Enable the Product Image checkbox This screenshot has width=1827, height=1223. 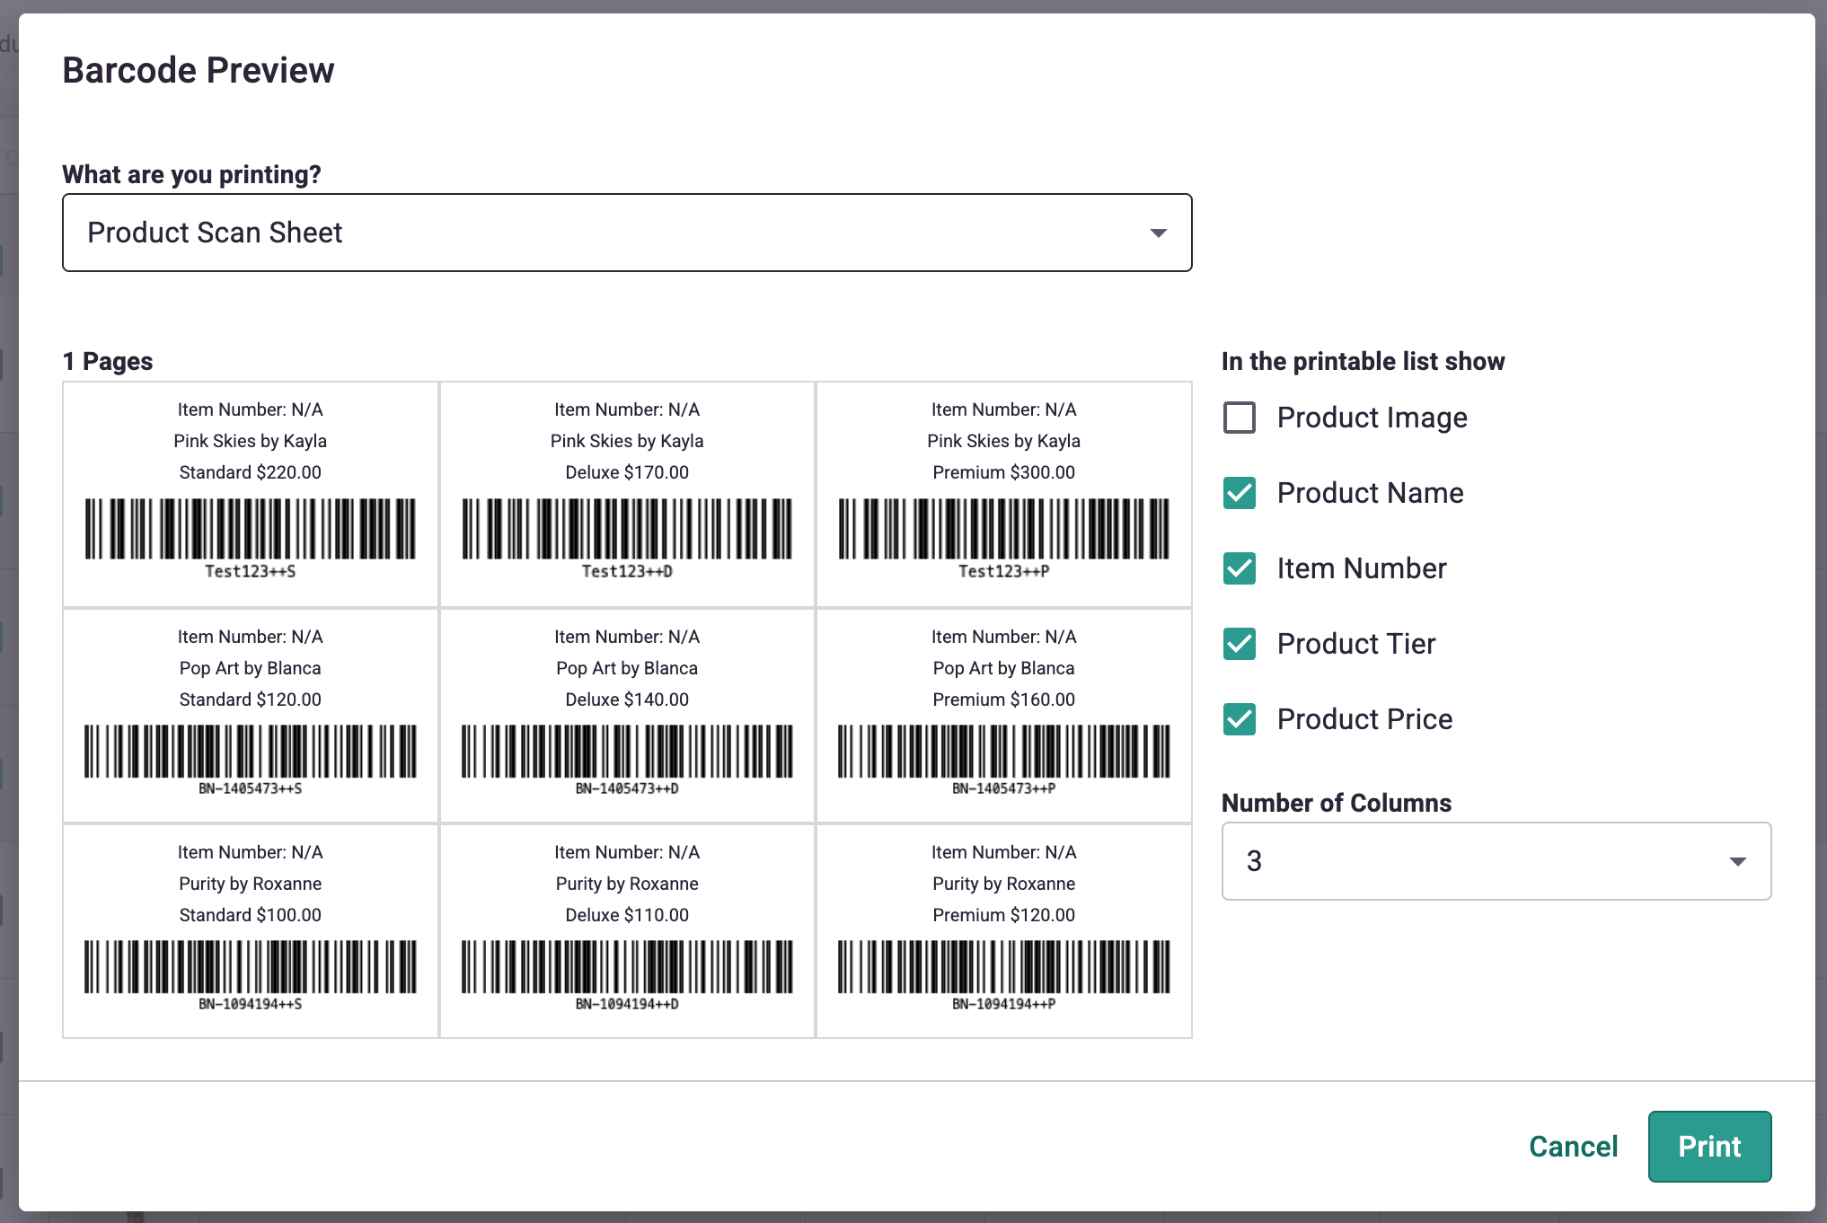point(1240,418)
